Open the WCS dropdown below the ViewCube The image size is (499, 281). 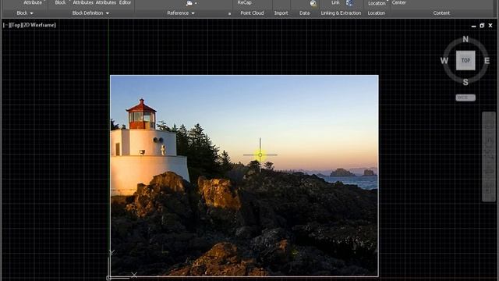click(465, 98)
